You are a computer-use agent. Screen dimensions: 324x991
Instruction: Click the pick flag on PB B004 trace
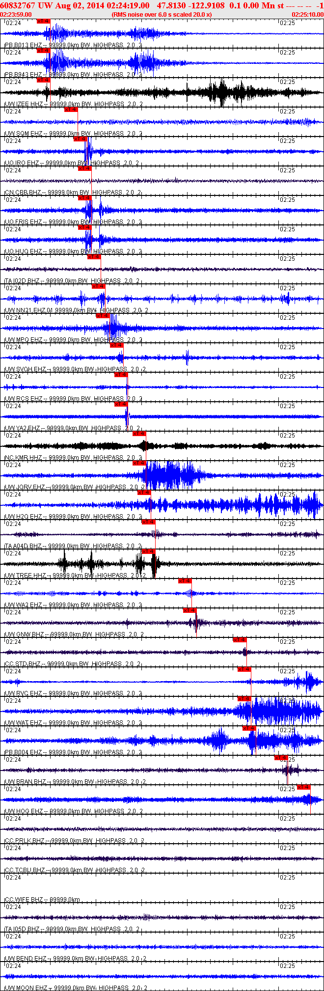(249, 728)
